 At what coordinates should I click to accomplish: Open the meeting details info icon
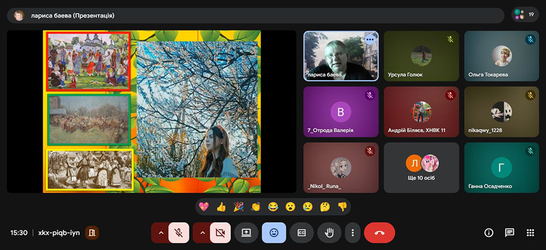pyautogui.click(x=489, y=233)
